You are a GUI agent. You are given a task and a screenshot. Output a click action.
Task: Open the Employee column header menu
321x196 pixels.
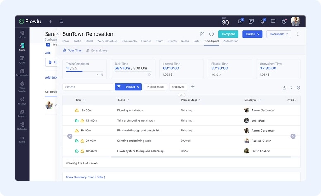252,100
